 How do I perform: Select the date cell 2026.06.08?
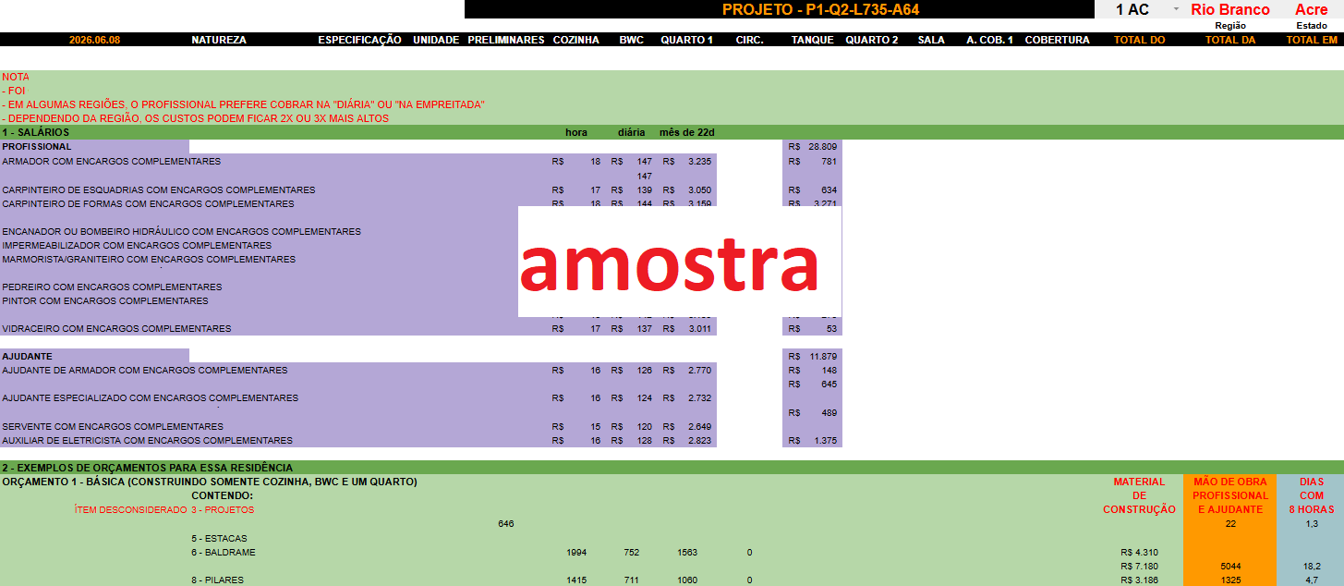point(94,40)
